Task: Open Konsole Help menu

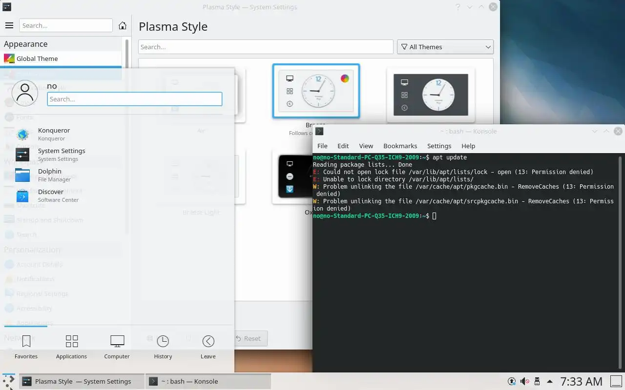Action: [468, 146]
